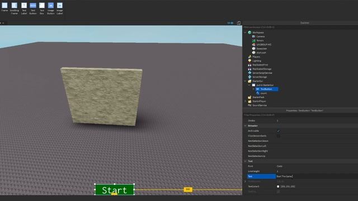Screen dimensions: 358x201
Task: Expand the StarterPlayer tree node
Action: (245, 101)
